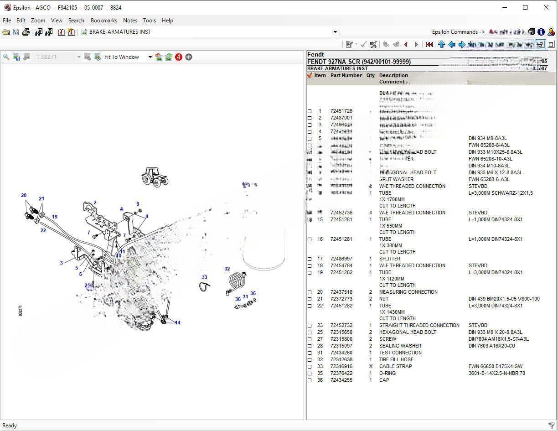Click the magnifier icon above the diagram
The height and width of the screenshot is (431, 558).
point(6,57)
